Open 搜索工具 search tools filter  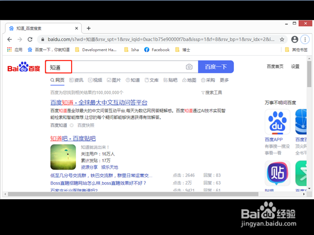click(x=212, y=92)
